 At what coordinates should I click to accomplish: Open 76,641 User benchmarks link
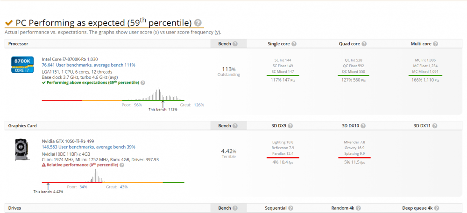point(88,65)
